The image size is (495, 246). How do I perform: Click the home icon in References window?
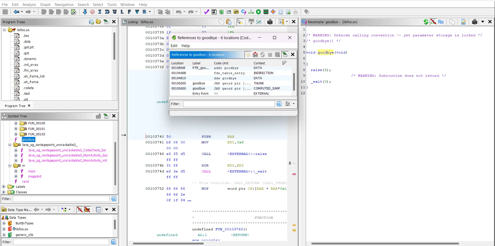coord(255,55)
